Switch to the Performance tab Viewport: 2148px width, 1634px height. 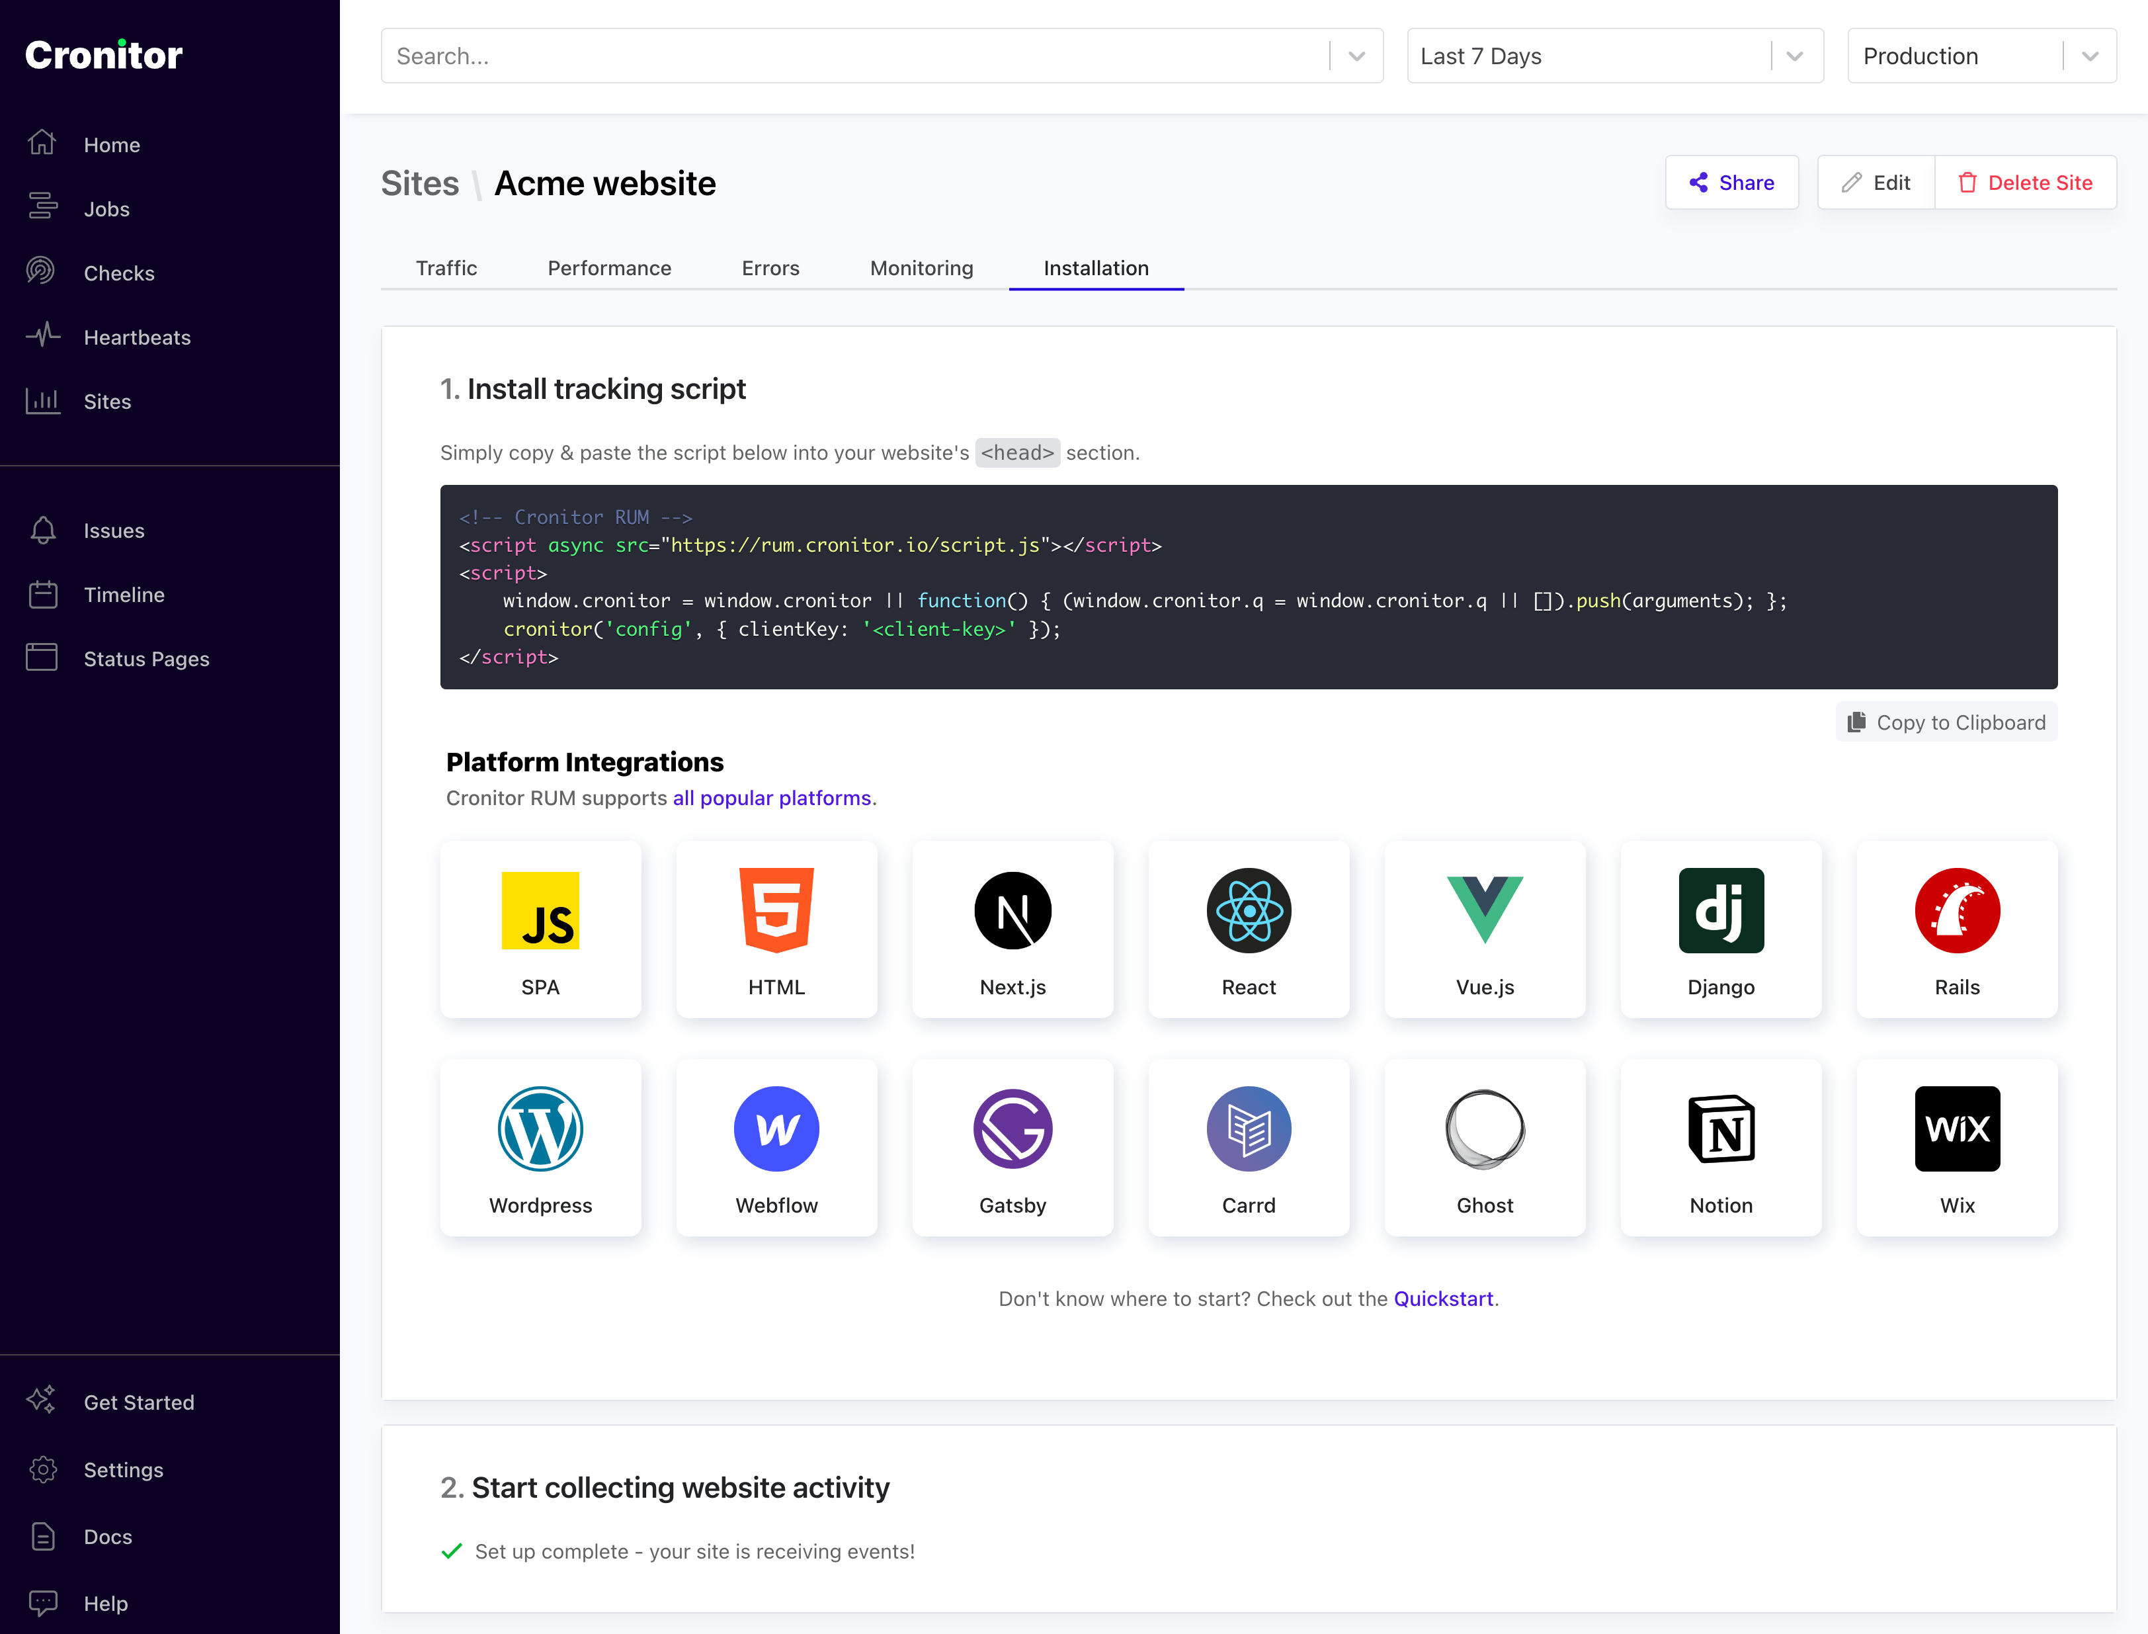tap(608, 269)
